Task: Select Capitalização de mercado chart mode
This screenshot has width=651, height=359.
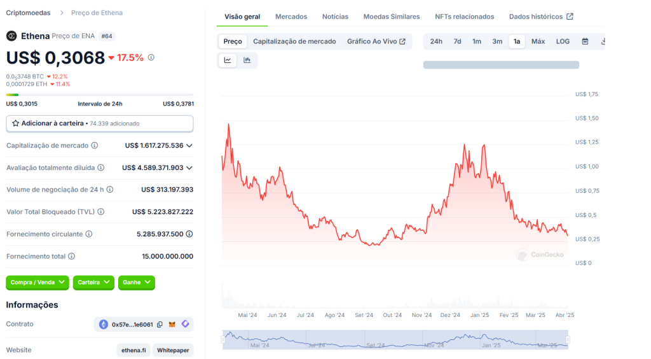Action: (294, 41)
